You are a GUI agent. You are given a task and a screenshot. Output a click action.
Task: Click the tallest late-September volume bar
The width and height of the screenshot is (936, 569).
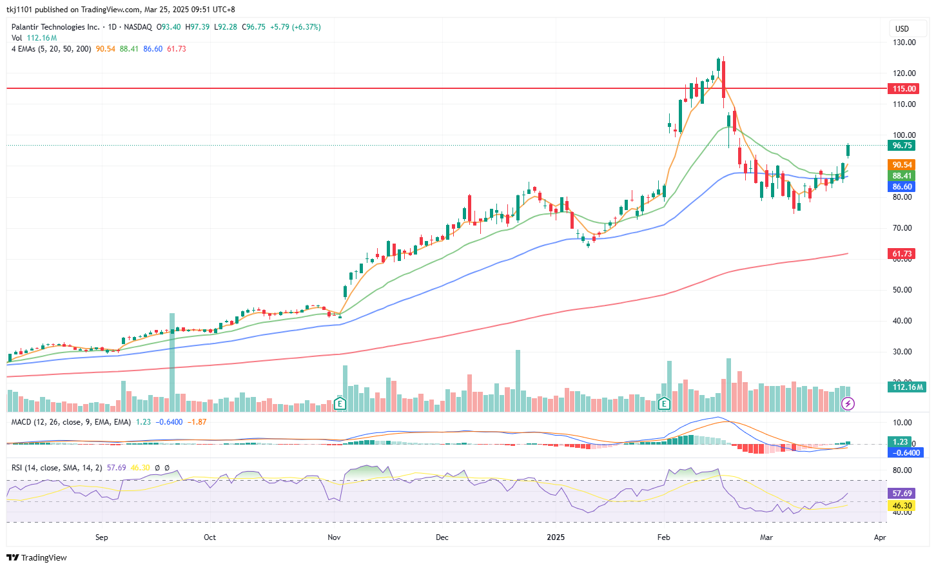172,362
